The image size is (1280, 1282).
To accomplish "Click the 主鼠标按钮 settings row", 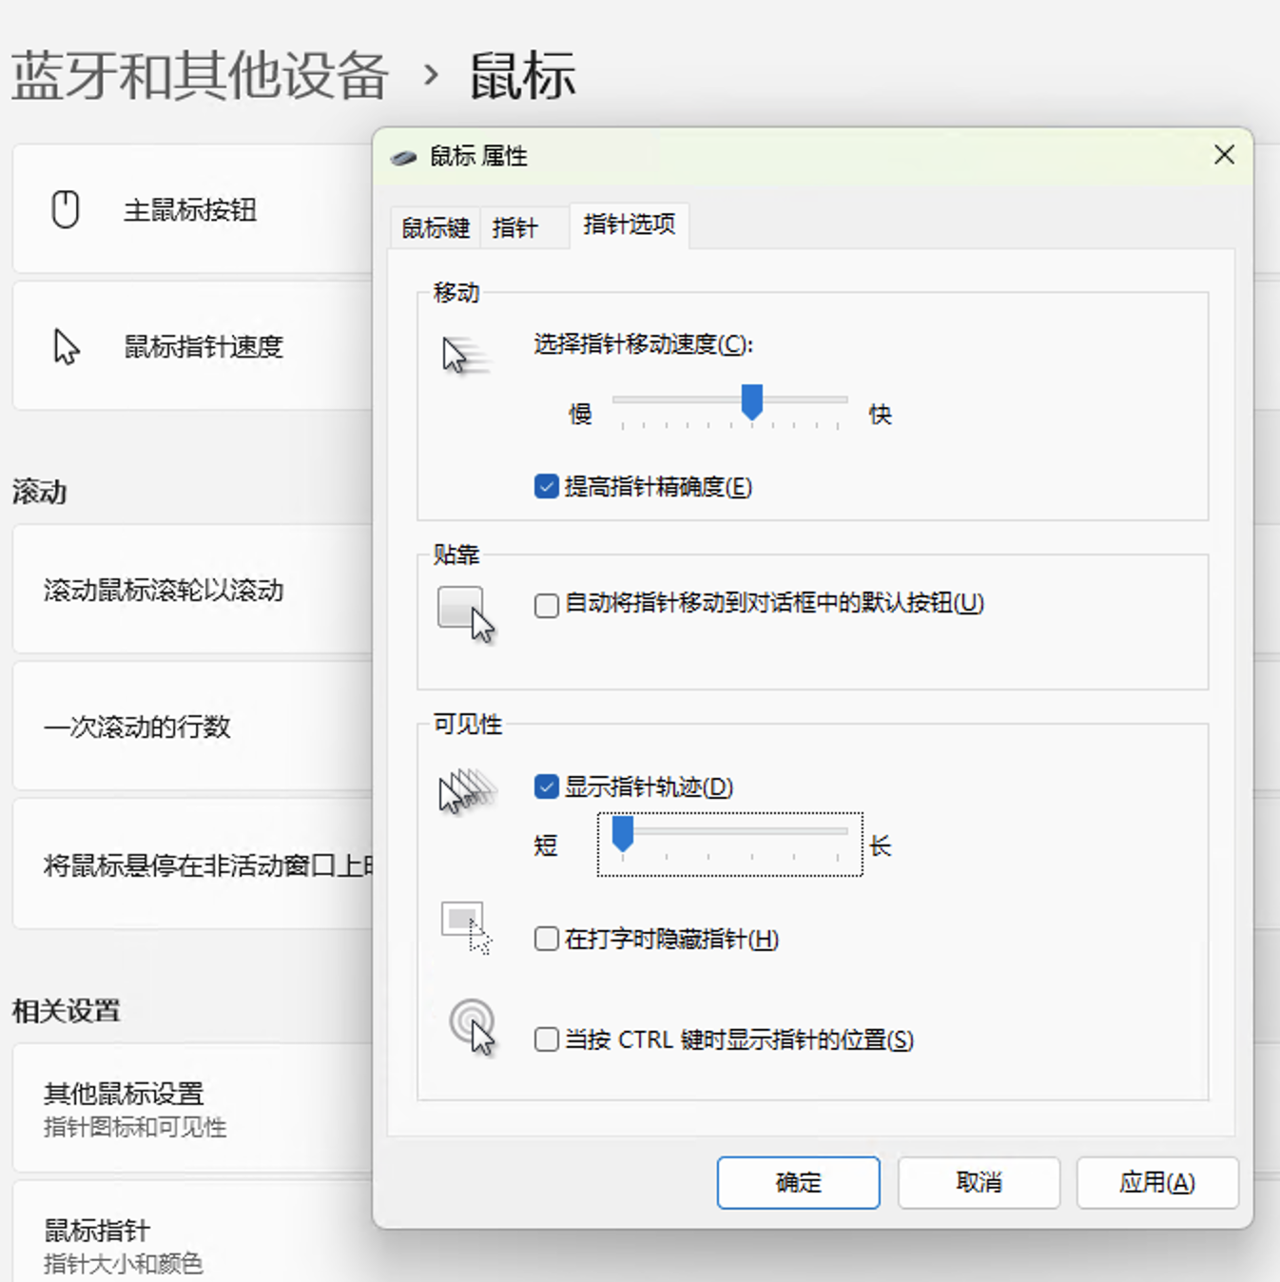I will (x=193, y=209).
